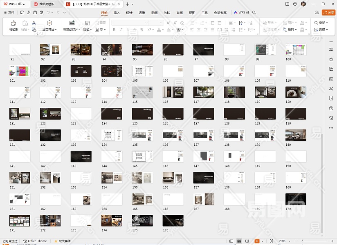Click the orange Share (分享) button
Image resolution: width=337 pixels, height=245 pixels.
click(328, 13)
